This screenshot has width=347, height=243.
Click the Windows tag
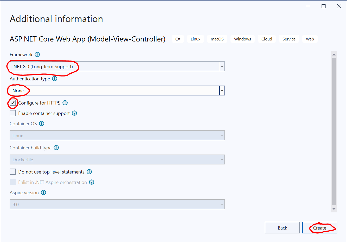click(242, 39)
